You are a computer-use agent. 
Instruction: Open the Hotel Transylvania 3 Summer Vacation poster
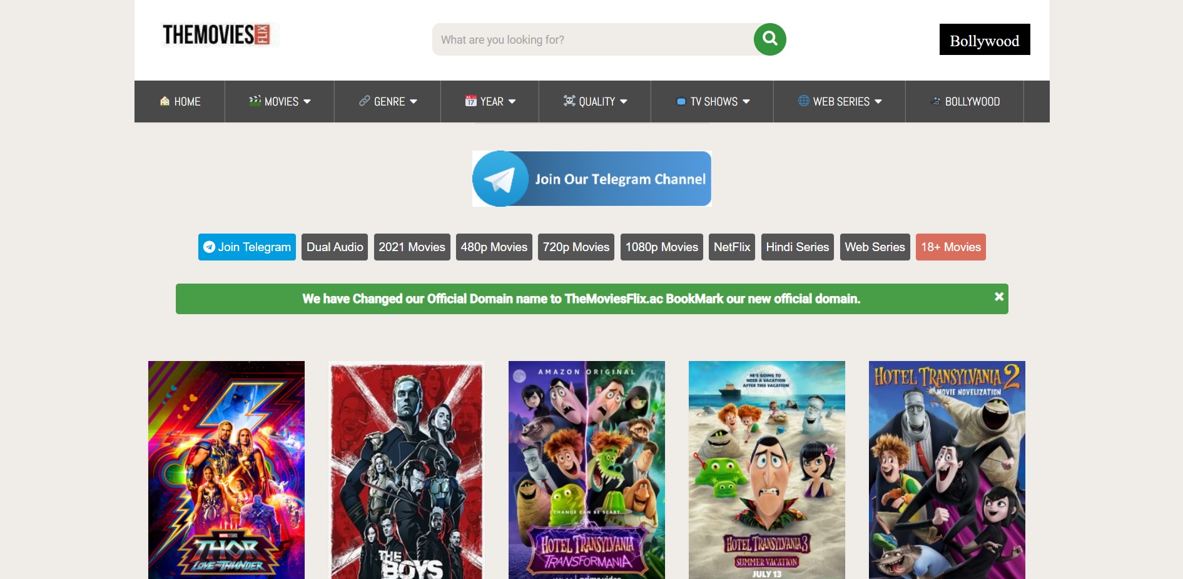[767, 470]
